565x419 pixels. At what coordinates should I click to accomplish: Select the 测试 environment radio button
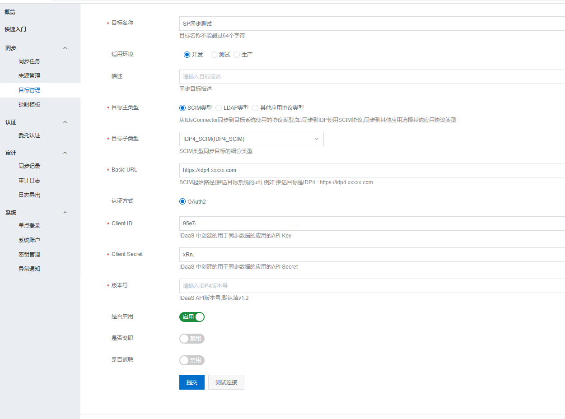pos(214,55)
